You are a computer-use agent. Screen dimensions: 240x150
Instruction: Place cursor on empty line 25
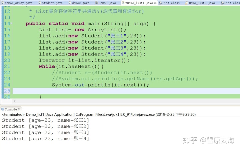[126, 91]
